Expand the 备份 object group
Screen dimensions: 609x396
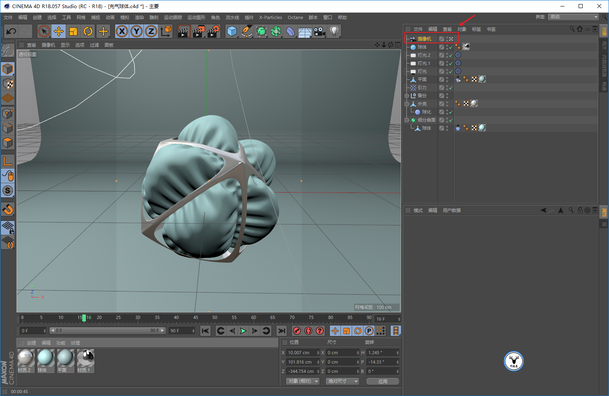[x=406, y=96]
